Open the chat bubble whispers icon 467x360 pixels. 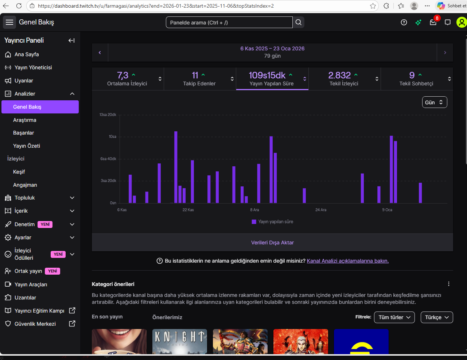(448, 22)
